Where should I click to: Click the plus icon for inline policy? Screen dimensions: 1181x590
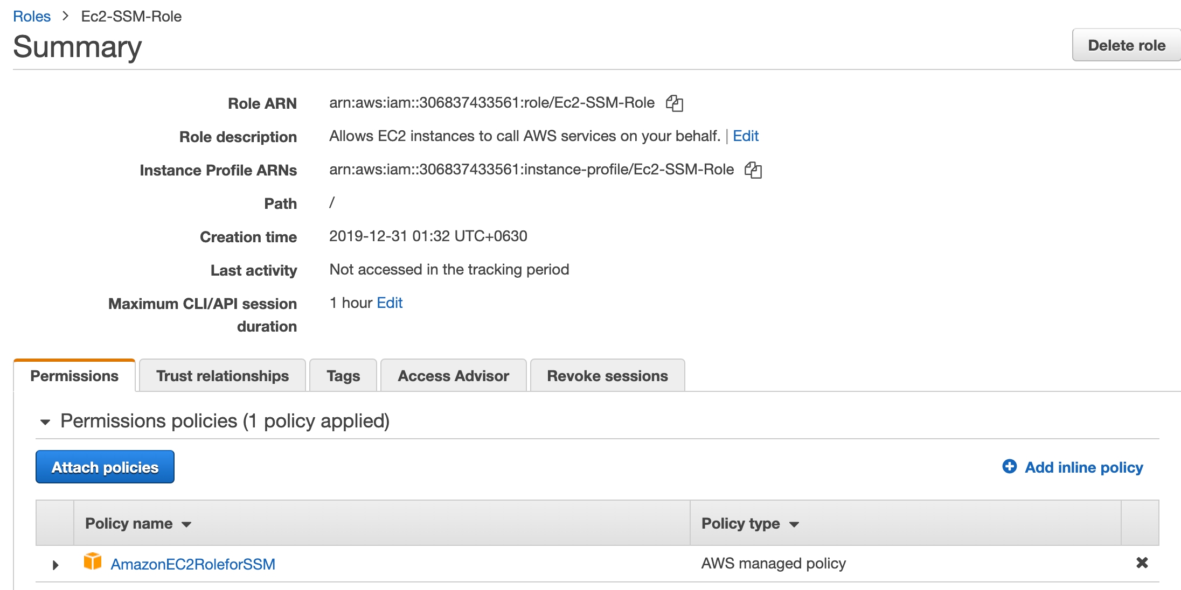coord(1009,466)
